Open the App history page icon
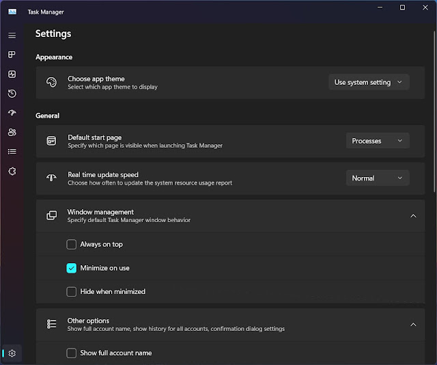The height and width of the screenshot is (365, 437). 12,94
